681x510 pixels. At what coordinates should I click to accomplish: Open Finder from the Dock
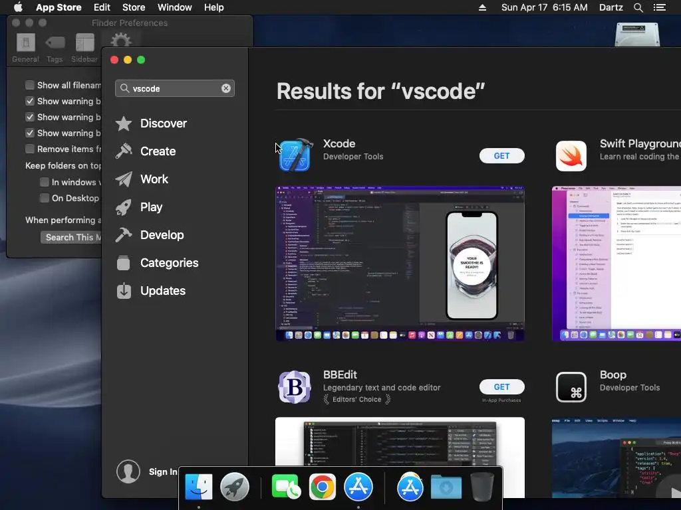[x=199, y=487]
